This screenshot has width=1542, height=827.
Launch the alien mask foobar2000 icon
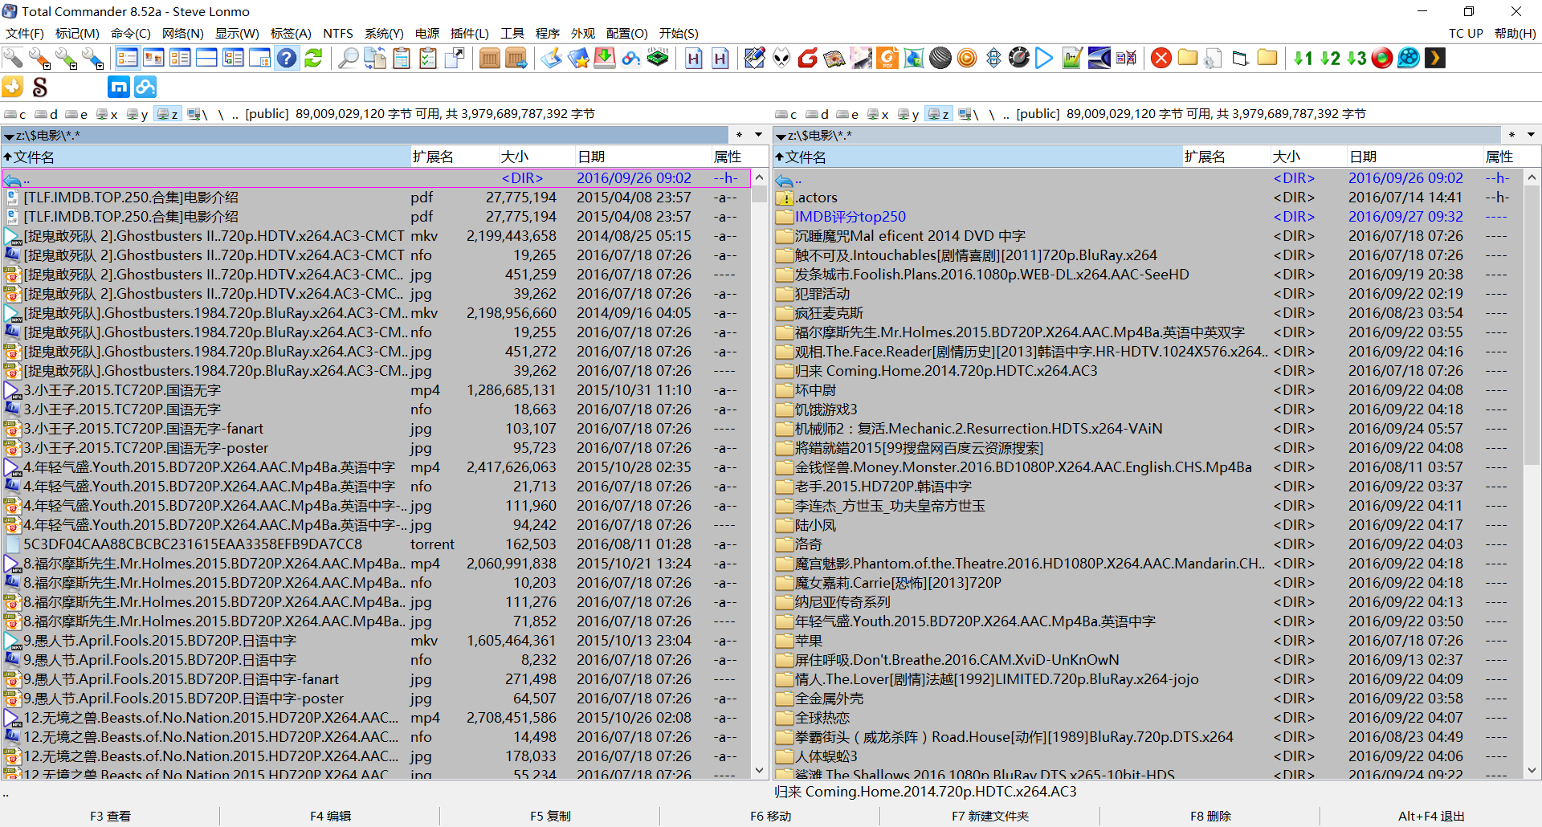pos(781,58)
